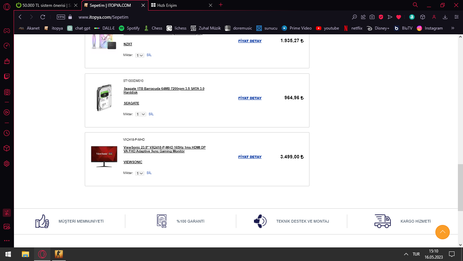Open the red profile account icon
This screenshot has height=261, width=463.
pos(434,17)
